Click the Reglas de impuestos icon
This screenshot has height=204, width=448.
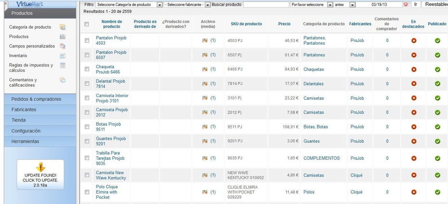pos(63,65)
